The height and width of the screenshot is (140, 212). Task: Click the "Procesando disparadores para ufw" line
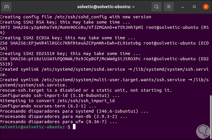point(59,122)
